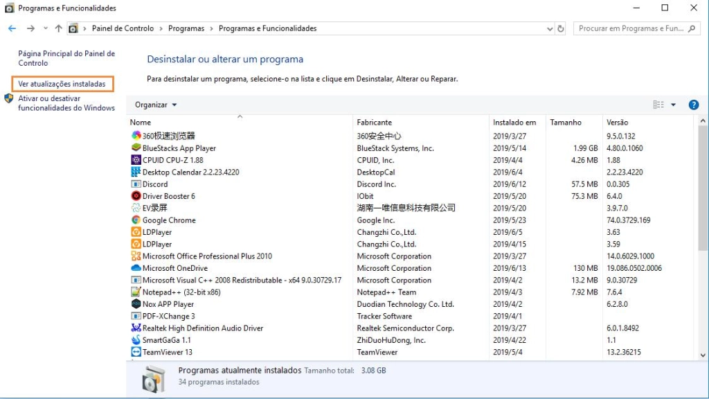
Task: Click the Realtek Audio Driver icon
Action: [136, 328]
